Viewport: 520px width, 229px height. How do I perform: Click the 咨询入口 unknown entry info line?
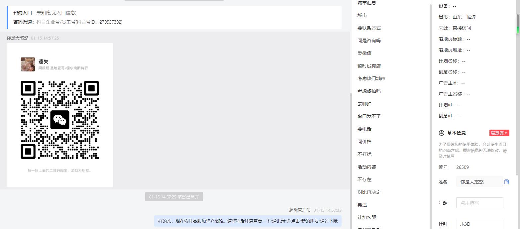coord(45,13)
